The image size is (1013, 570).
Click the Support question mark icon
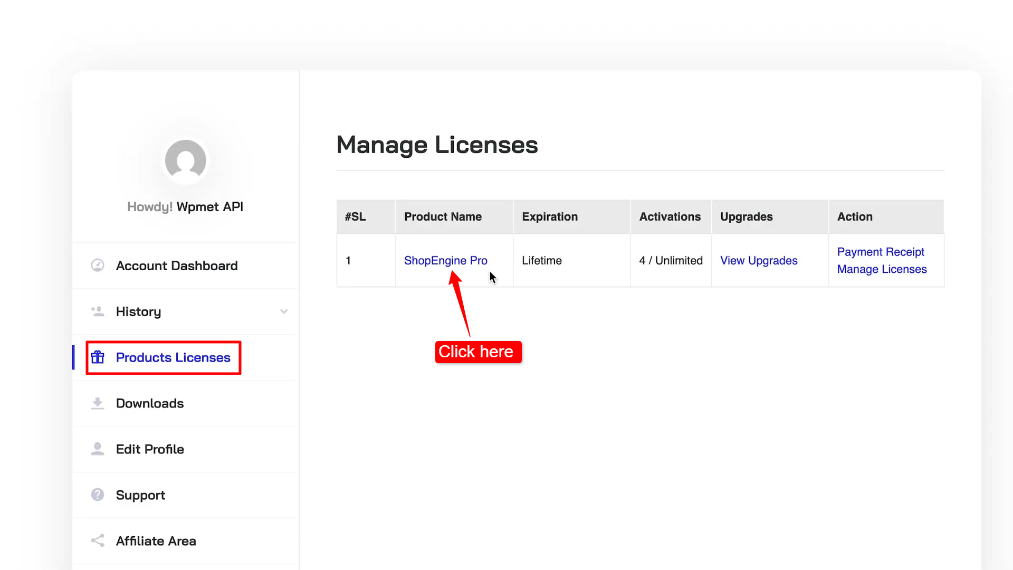click(98, 495)
